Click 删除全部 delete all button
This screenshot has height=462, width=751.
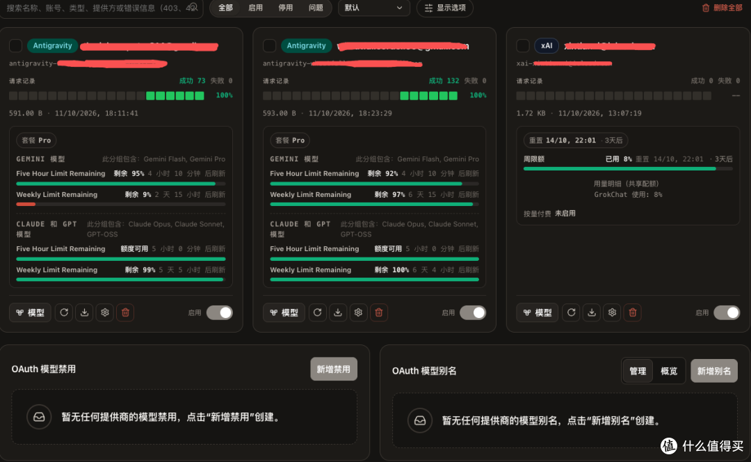coord(722,8)
